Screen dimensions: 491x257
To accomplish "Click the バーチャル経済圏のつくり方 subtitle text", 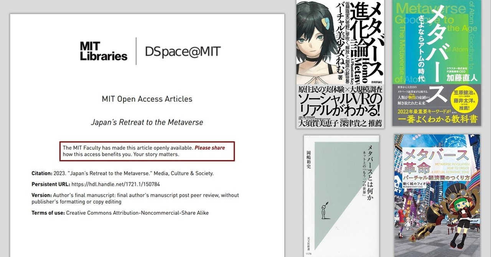I will 437,179.
